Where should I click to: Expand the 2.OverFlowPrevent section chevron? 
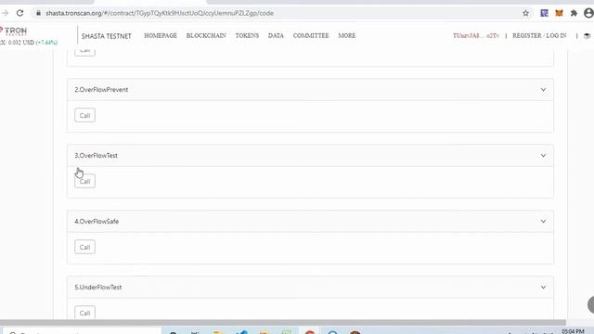click(x=543, y=90)
